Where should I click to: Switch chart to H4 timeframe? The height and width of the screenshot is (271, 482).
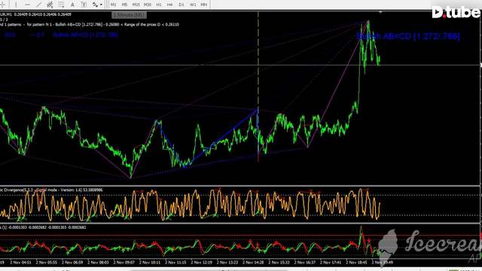point(169,5)
